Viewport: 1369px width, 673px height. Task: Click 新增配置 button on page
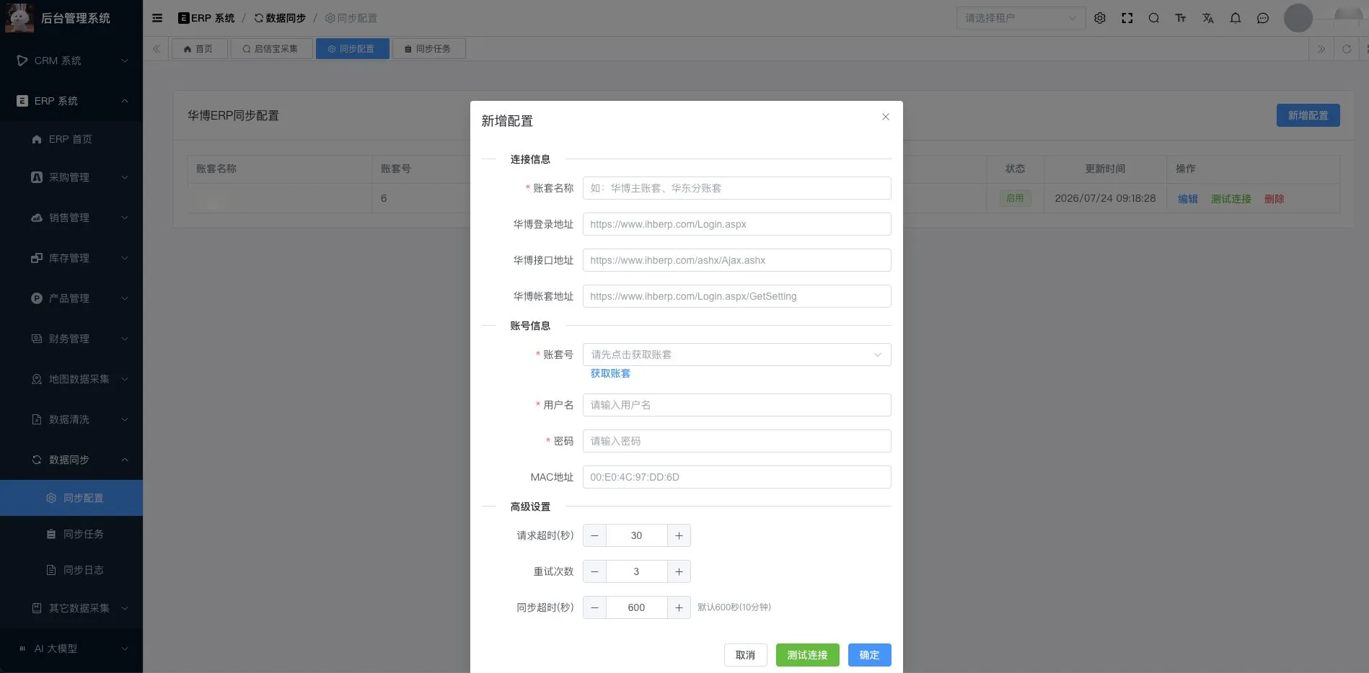coord(1308,115)
